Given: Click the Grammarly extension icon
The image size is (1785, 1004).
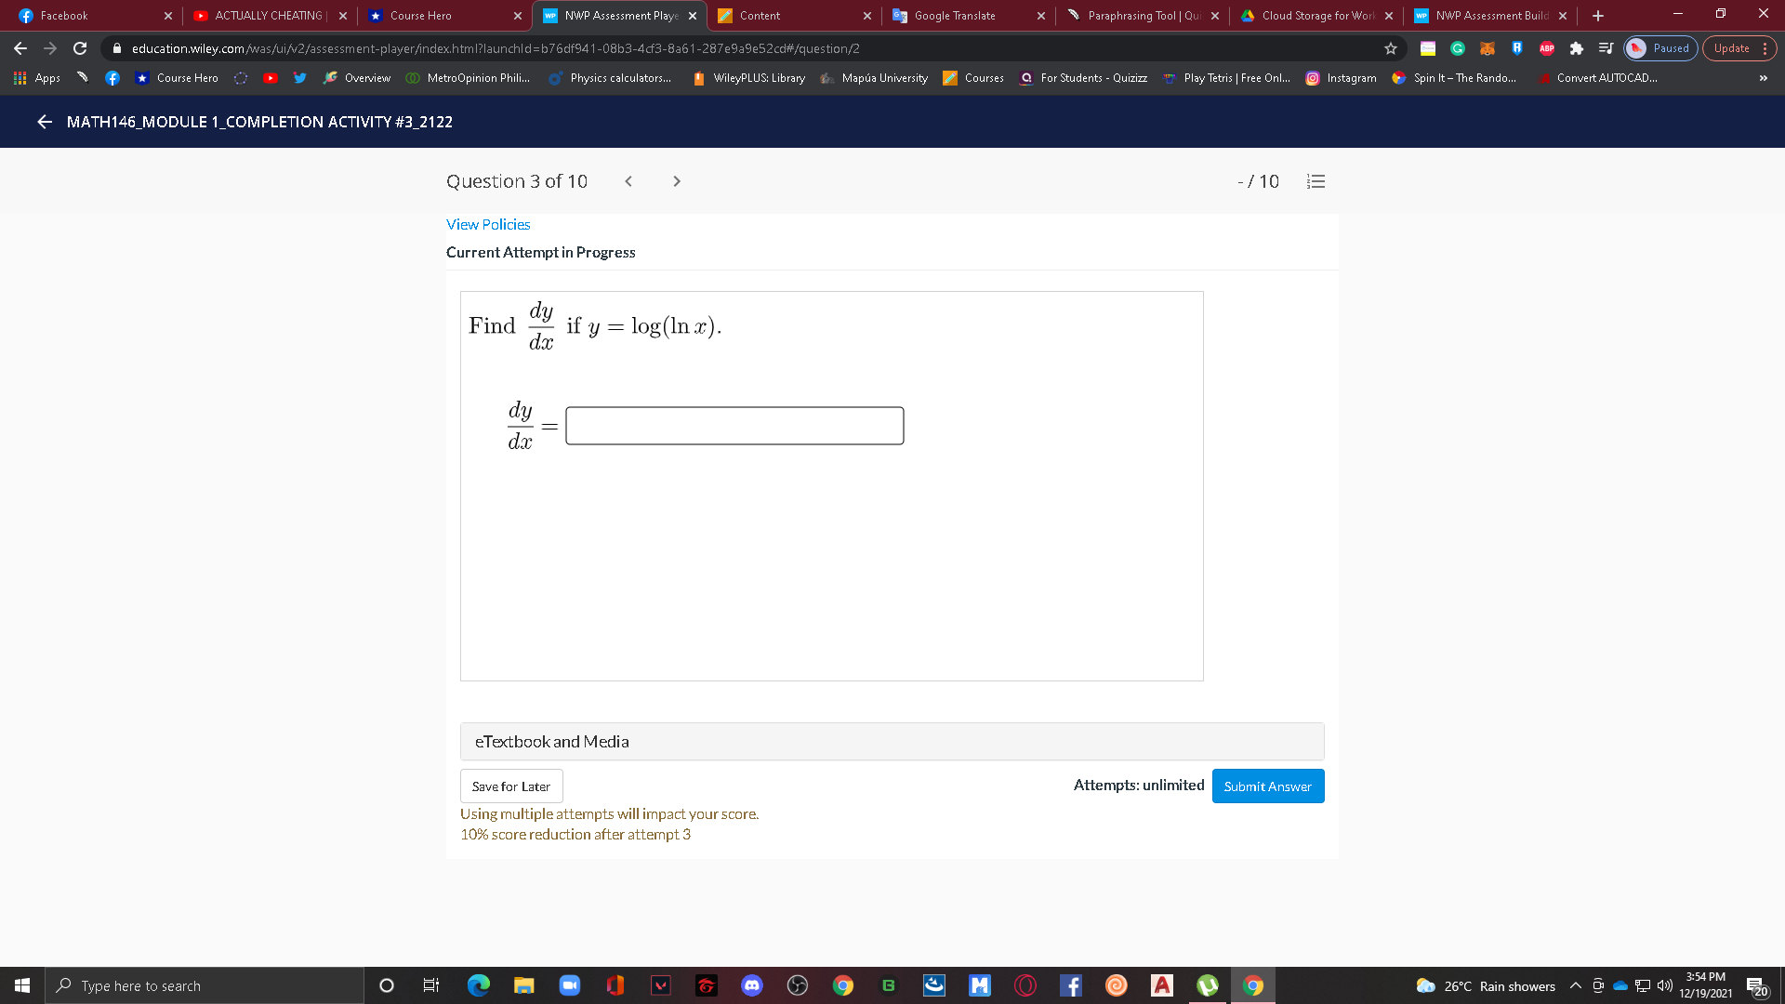Looking at the screenshot, I should coord(1458,48).
